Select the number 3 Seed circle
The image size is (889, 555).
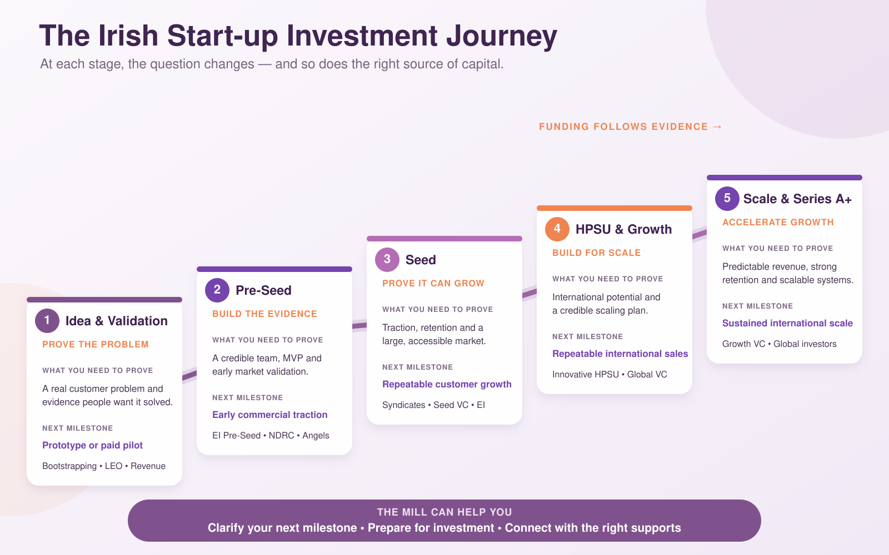pyautogui.click(x=387, y=260)
